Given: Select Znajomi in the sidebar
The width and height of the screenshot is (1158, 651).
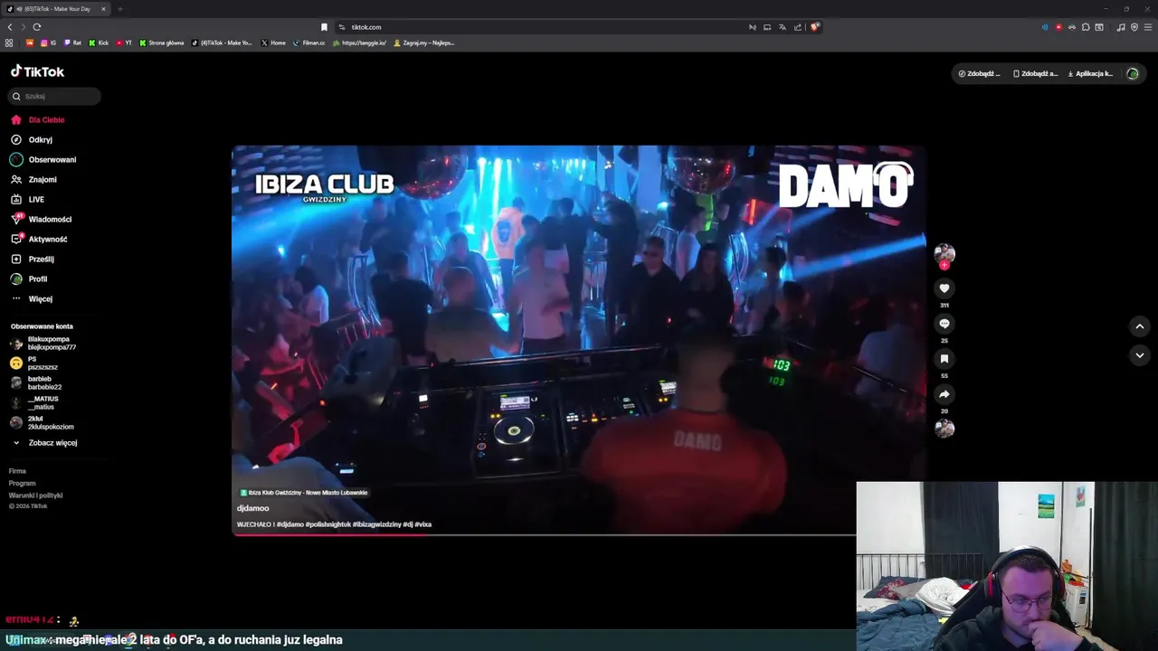Looking at the screenshot, I should 33,179.
